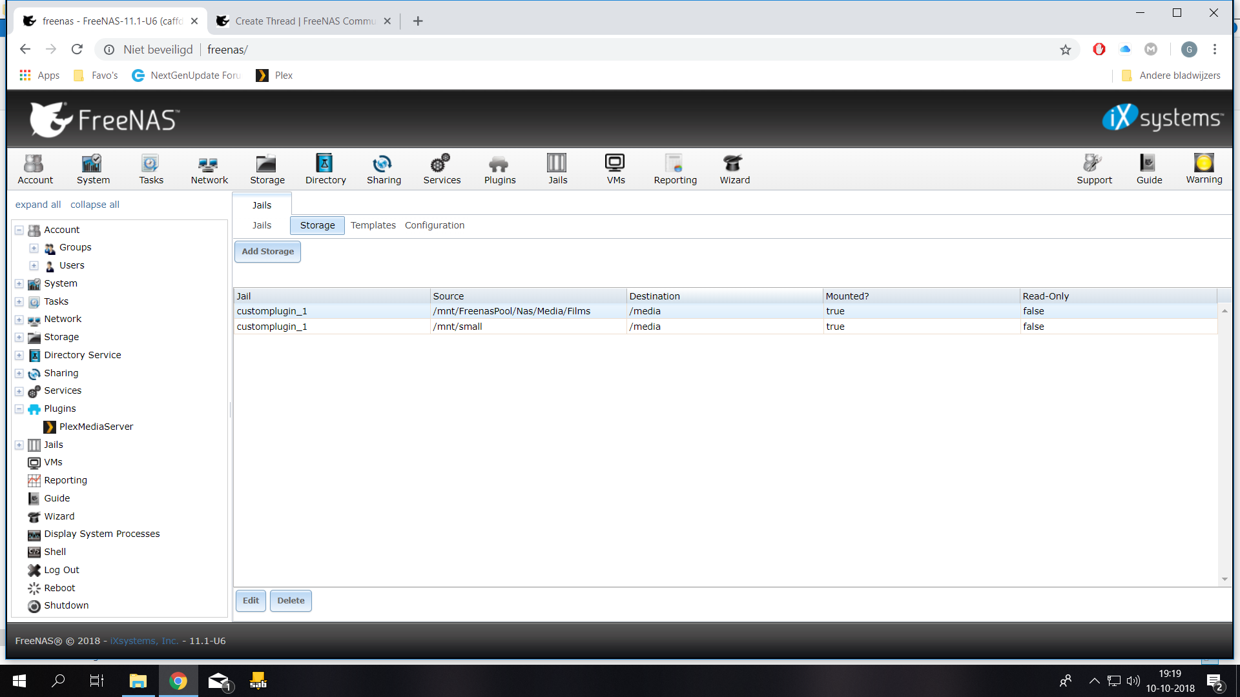Select row with source /mnt/small
This screenshot has width=1240, height=697.
click(x=725, y=327)
